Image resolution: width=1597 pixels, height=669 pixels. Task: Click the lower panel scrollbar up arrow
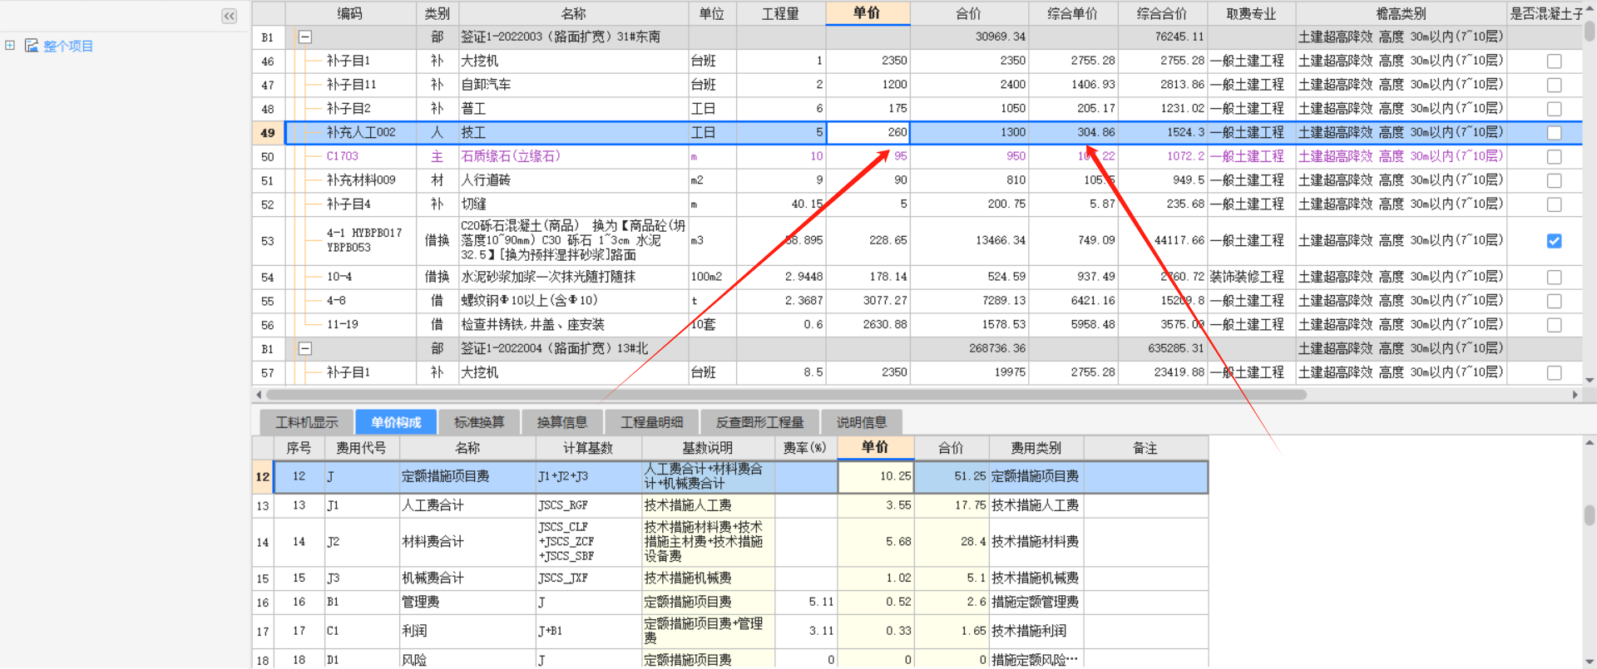(1590, 443)
